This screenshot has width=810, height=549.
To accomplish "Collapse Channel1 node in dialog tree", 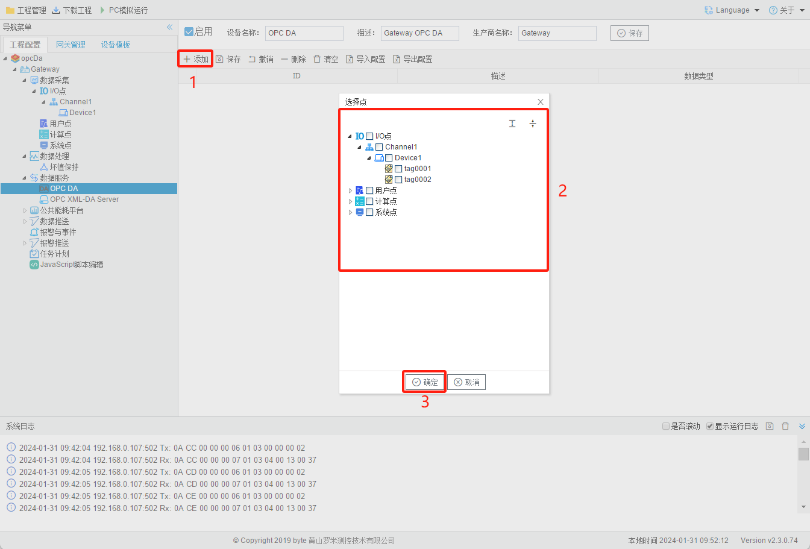I will tap(360, 147).
